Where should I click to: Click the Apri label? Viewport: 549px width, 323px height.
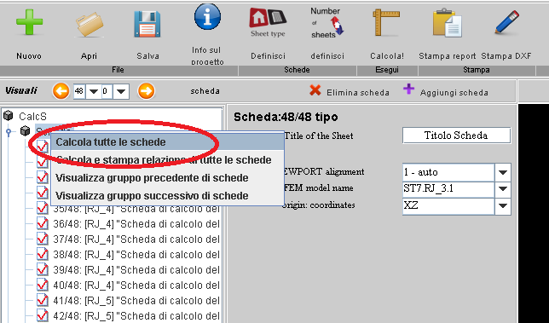[x=89, y=56]
